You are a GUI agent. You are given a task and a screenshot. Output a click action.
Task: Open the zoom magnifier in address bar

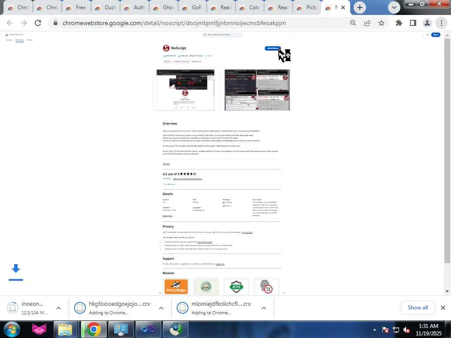coord(353,23)
